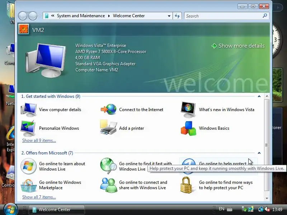The width and height of the screenshot is (287, 215).
Task: Expand the System and Maintenance breadcrumb arrow
Action: coord(109,16)
